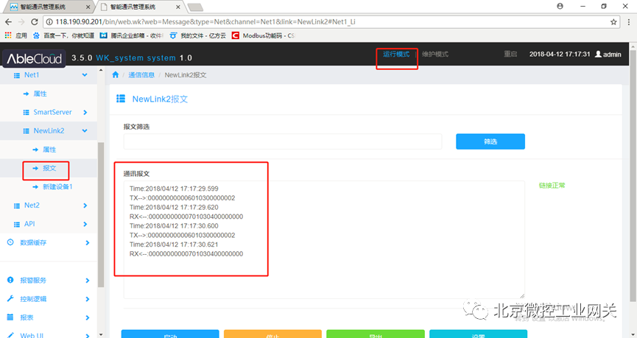Click the home icon in breadcrumb
This screenshot has height=338, width=637.
(x=116, y=75)
